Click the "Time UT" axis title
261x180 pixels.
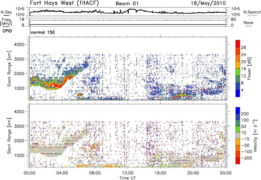(x=128, y=178)
